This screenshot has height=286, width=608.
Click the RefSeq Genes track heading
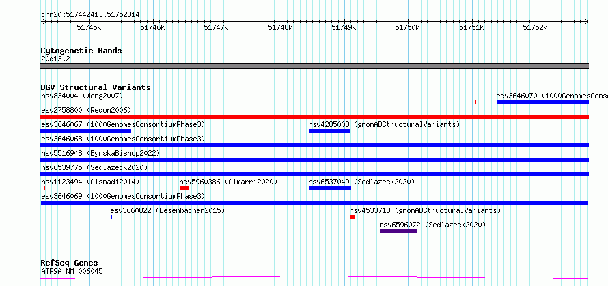click(70, 263)
